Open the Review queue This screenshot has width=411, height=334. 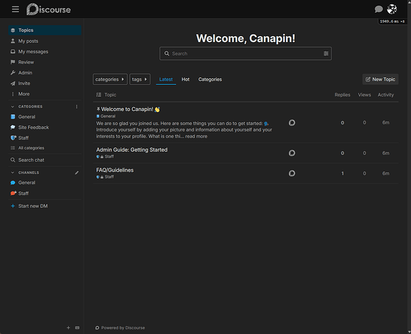[45, 62]
